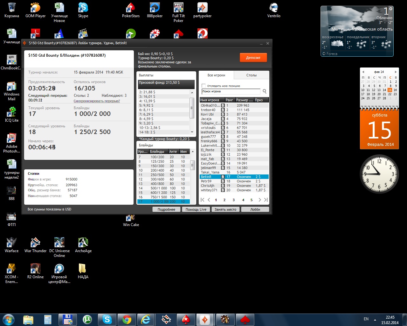This screenshot has height=326, width=407.
Task: Open uTorrent from the taskbar
Action: point(87,319)
